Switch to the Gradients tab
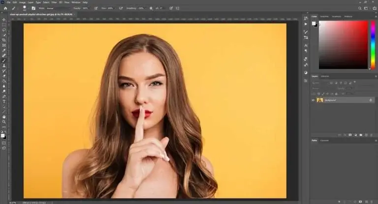The image size is (378, 204). [x=336, y=16]
